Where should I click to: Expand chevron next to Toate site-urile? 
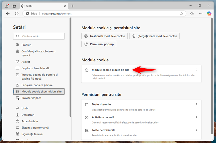click(197, 104)
